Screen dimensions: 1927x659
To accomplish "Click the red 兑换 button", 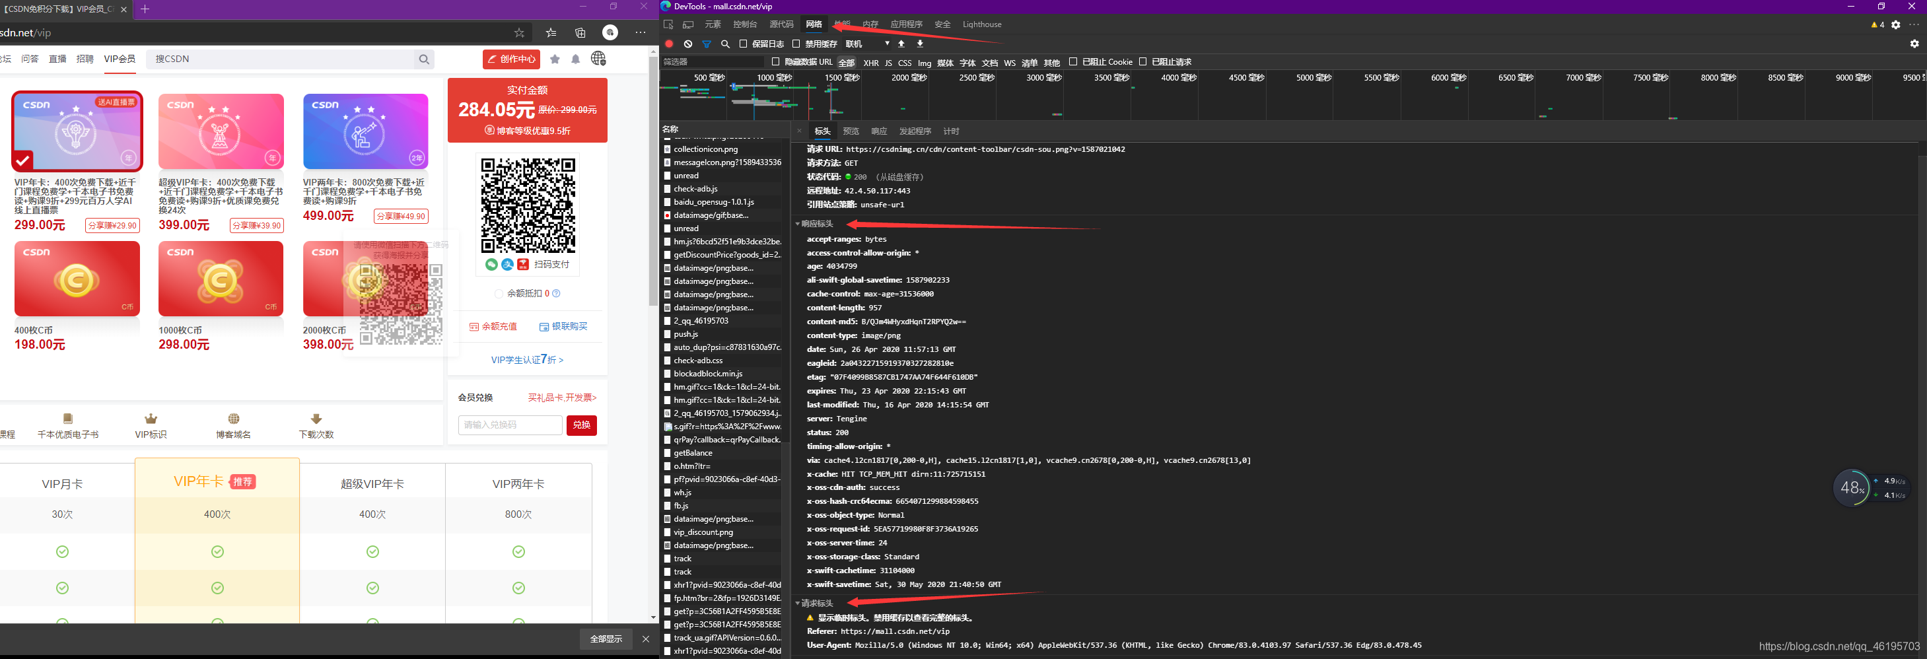I will point(581,425).
